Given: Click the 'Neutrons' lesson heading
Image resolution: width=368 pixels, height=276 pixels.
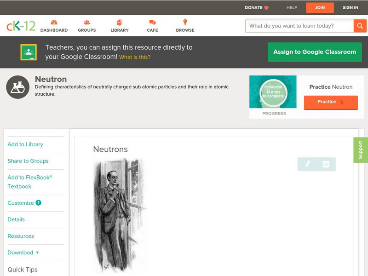Looking at the screenshot, I should point(110,149).
